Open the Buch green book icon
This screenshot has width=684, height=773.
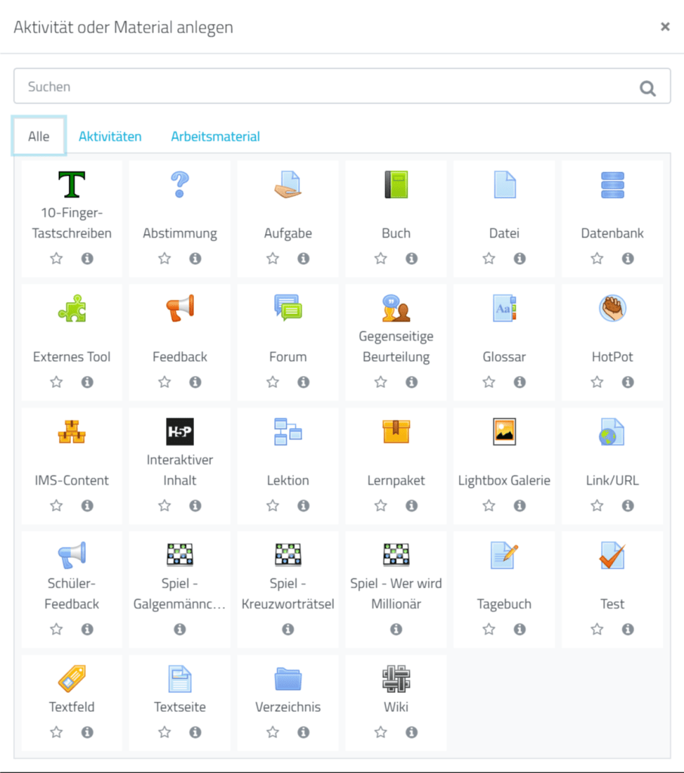[x=396, y=185]
